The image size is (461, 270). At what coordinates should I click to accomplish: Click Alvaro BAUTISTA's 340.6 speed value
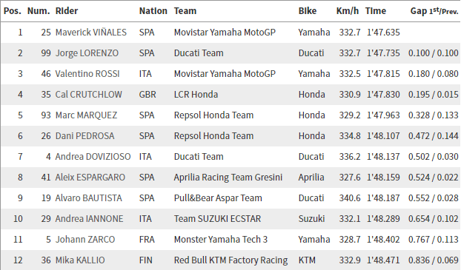350,198
